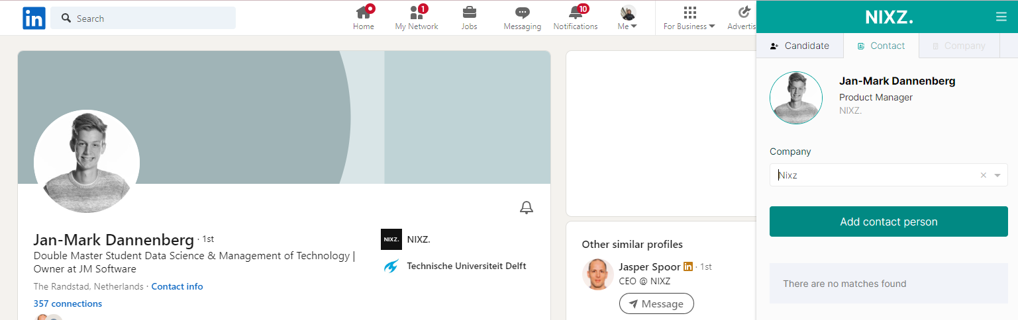Toggle profile notification bell icon
Viewport: 1018px width, 320px height.
(527, 208)
